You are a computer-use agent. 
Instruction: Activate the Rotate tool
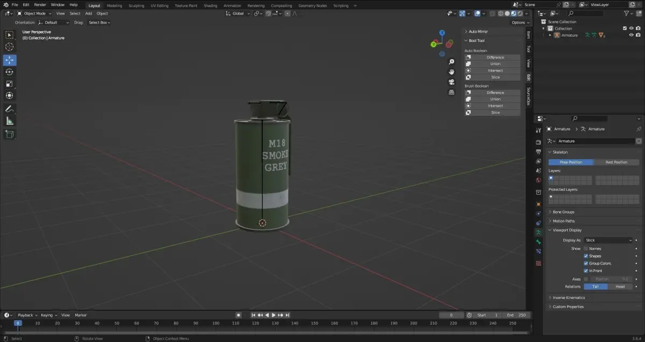10,72
